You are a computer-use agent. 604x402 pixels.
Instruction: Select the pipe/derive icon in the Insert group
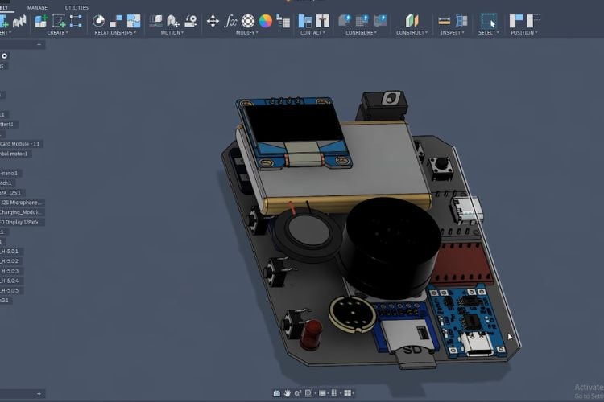pyautogui.click(x=19, y=21)
